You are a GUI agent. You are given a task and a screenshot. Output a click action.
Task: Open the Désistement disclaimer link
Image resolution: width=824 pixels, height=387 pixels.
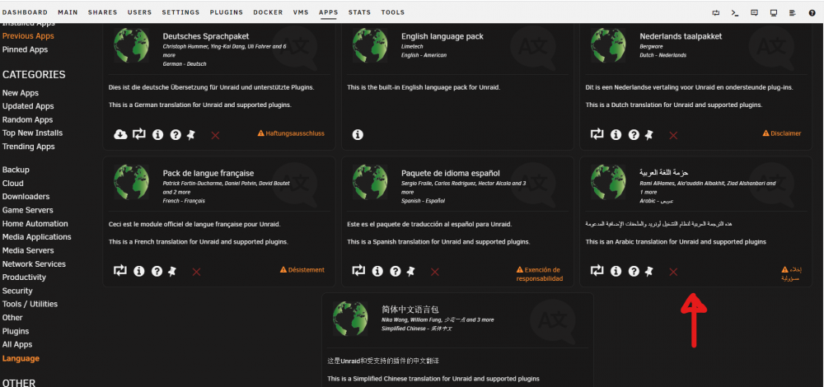[302, 270]
